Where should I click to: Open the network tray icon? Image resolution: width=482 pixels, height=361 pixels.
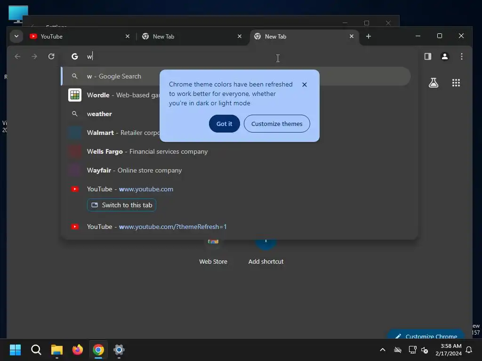click(x=412, y=350)
